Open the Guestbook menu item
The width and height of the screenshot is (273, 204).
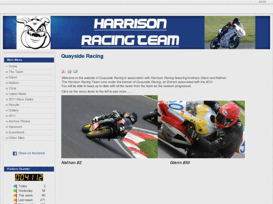point(17,132)
